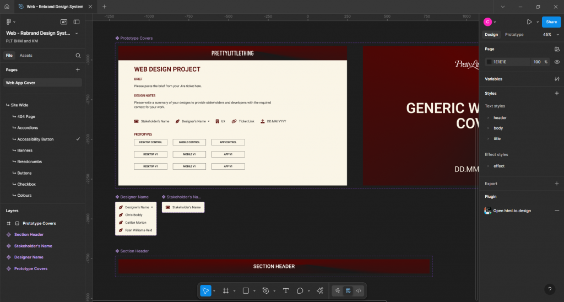Select the Section Header layer
The width and height of the screenshot is (564, 302).
(29, 235)
